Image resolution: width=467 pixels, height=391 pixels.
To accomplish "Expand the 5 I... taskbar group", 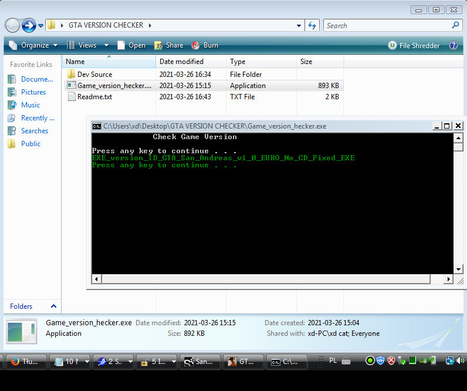I will click(x=174, y=362).
